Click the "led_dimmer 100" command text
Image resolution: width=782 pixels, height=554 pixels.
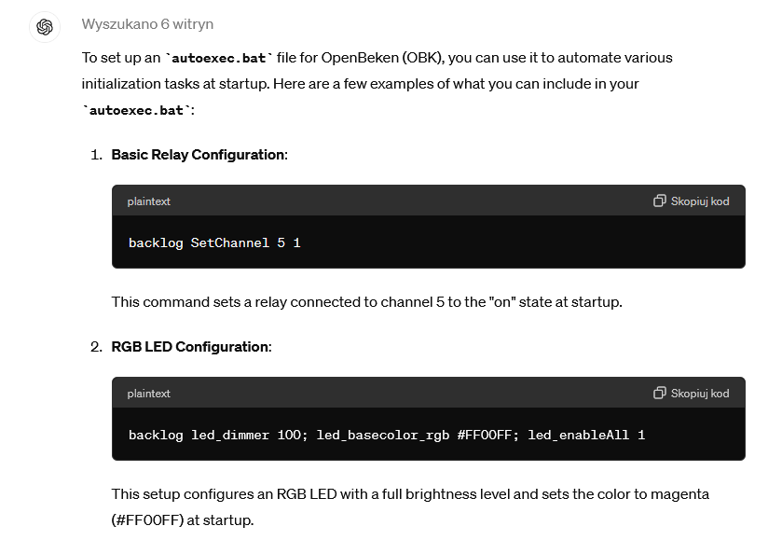coord(245,436)
